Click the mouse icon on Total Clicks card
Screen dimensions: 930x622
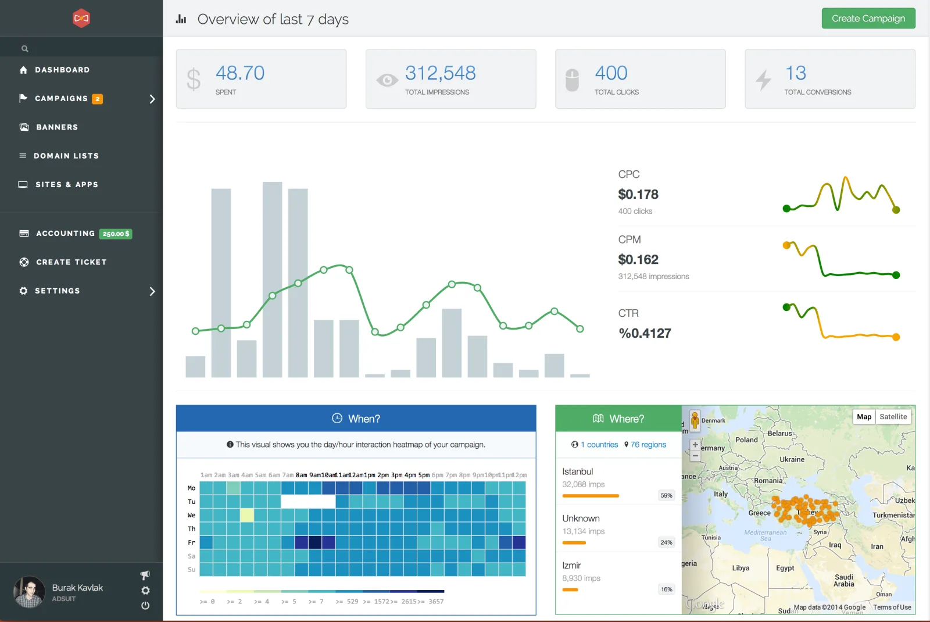573,80
